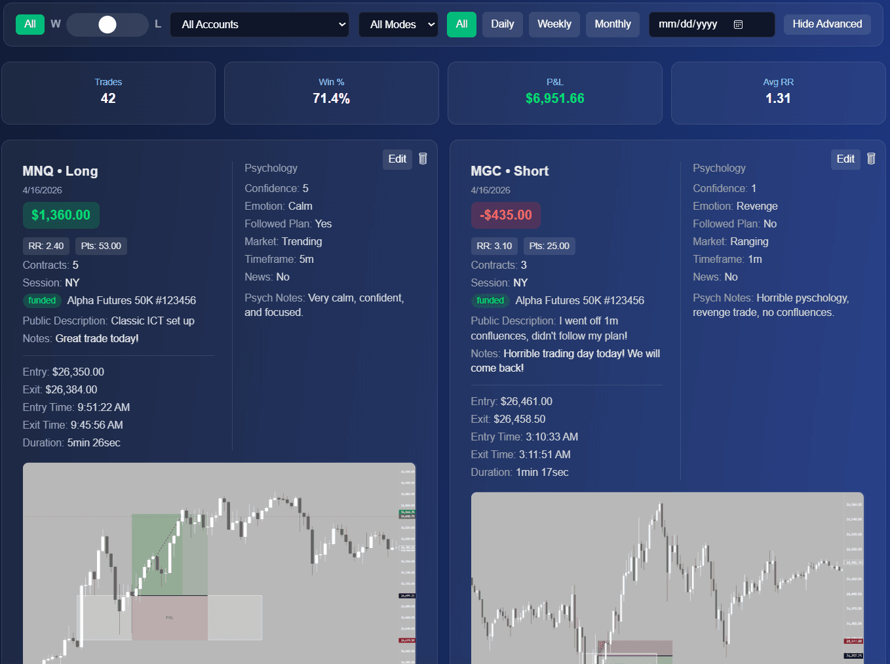The image size is (890, 664).
Task: Click the Pts: 53.00 tag
Action: click(x=101, y=246)
